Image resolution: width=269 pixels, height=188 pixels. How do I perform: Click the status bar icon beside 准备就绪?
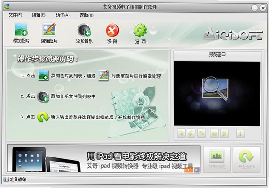click(6, 179)
